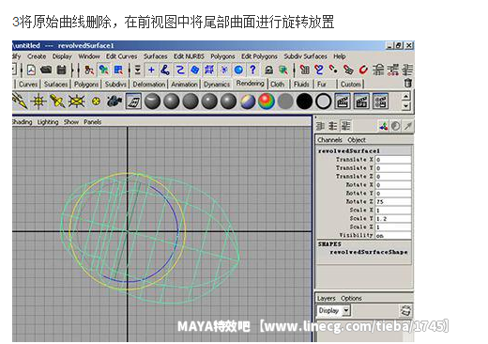The height and width of the screenshot is (344, 488).
Task: Toggle the manipulator axes icon in channel box
Action: [x=383, y=126]
